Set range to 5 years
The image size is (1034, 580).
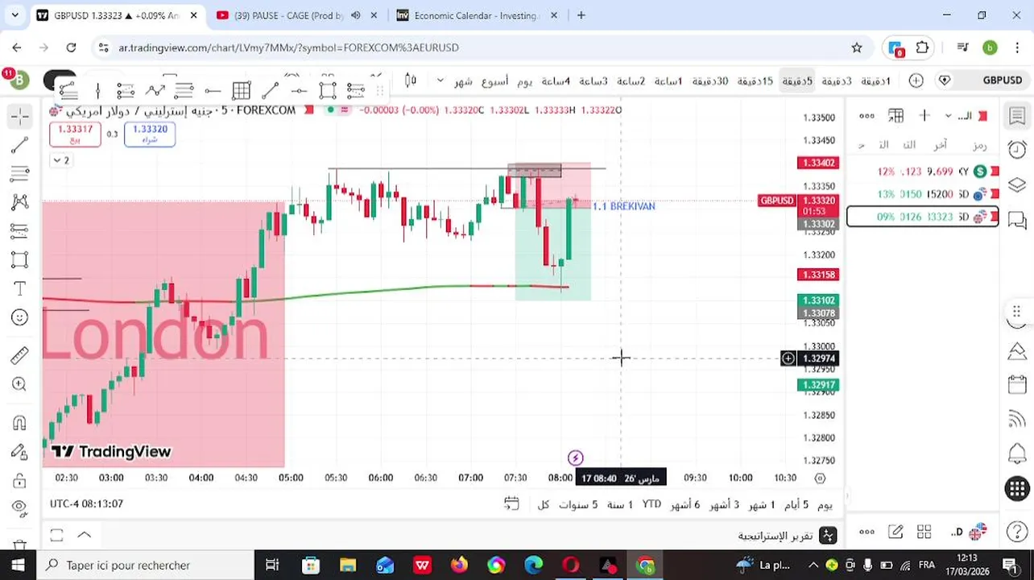[x=578, y=504]
